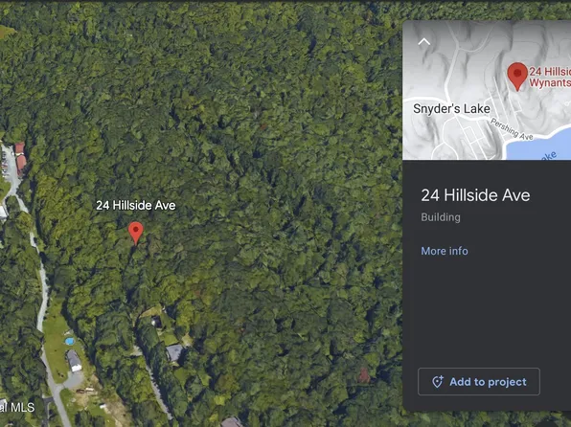This screenshot has width=571, height=427.
Task: Click the pin-plus icon in Add to project
Action: click(x=438, y=381)
